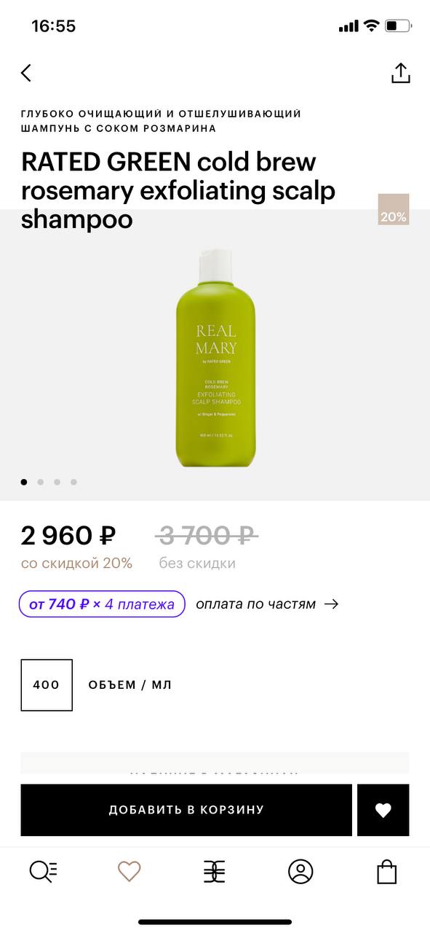The height and width of the screenshot is (933, 430).
Task: Jump to the fourth image dot
Action: pyautogui.click(x=73, y=482)
